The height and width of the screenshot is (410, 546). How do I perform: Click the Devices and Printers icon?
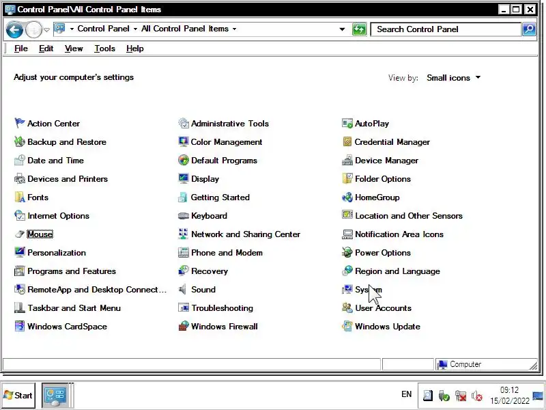click(20, 178)
